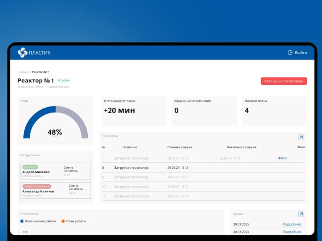Click the В работе status badge
This screenshot has height=241, width=322.
pyautogui.click(x=64, y=80)
